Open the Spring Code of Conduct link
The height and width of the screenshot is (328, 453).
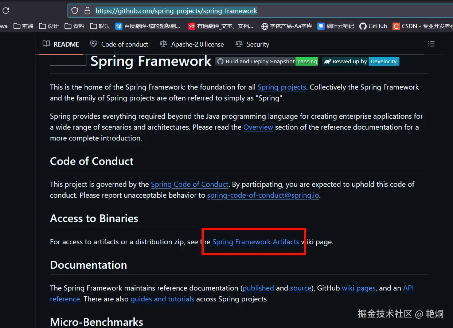pyautogui.click(x=190, y=185)
